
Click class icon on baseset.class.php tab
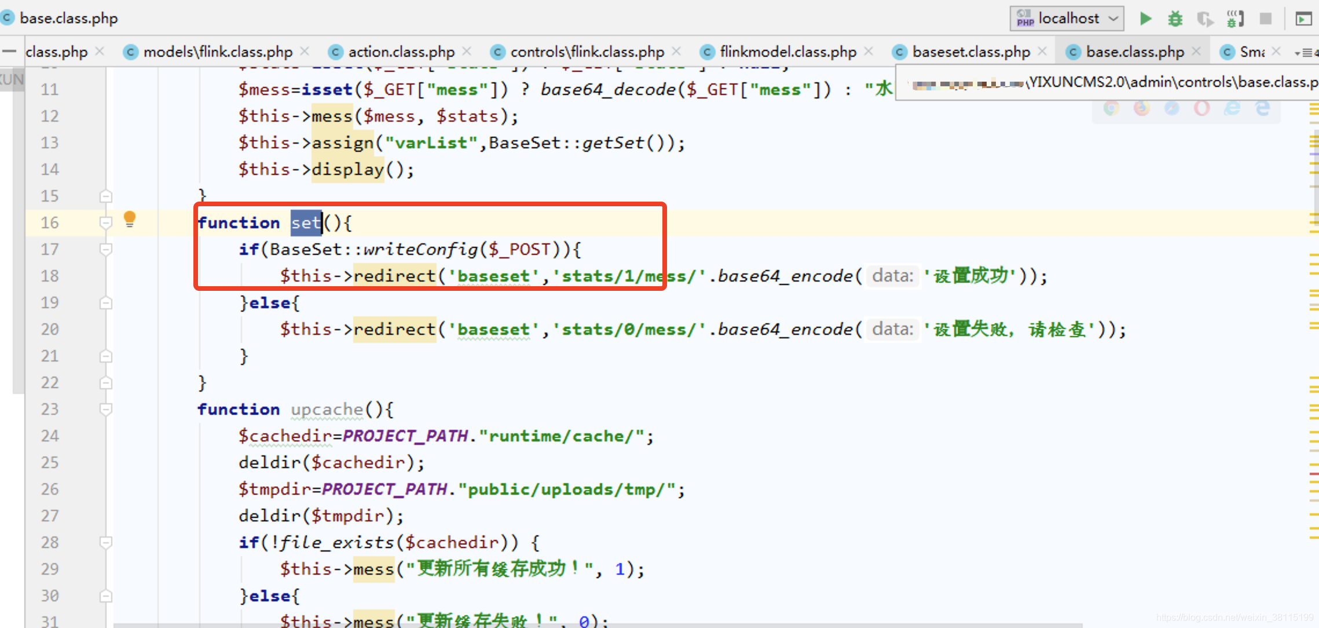coord(900,52)
